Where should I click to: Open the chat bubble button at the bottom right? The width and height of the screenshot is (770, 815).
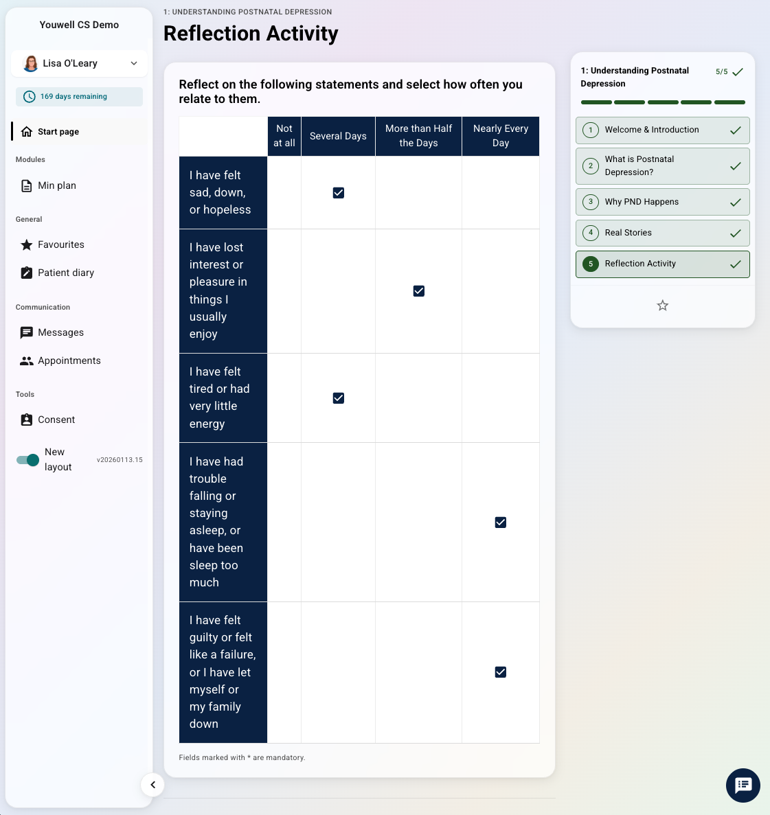pyautogui.click(x=743, y=785)
